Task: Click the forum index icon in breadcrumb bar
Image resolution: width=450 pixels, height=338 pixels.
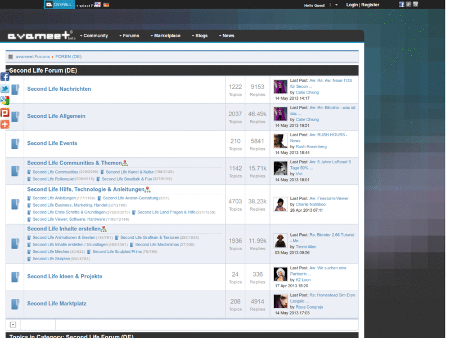Action: [x=11, y=57]
